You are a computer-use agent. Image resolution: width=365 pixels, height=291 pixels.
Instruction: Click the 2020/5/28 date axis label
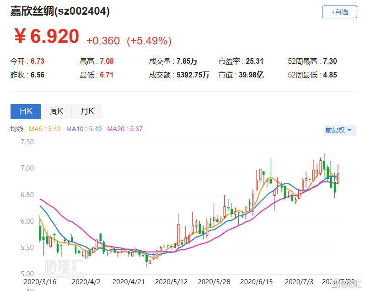pyautogui.click(x=214, y=282)
